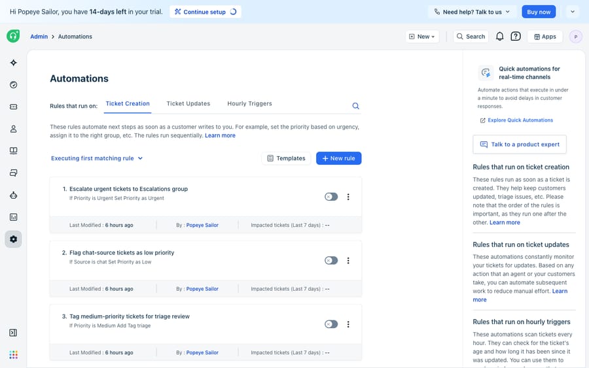Open the Freddy AI sparkle icon in sidebar

[14, 63]
